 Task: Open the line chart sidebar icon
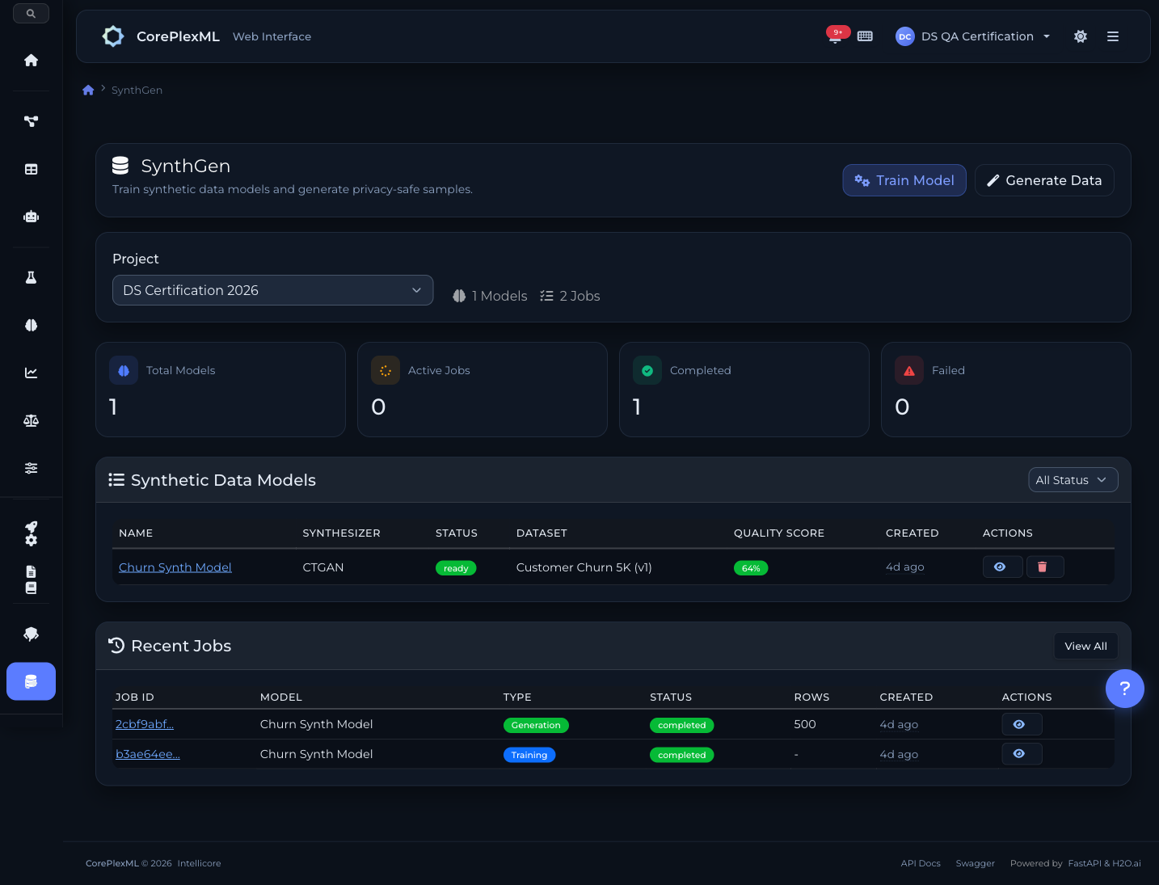click(31, 373)
